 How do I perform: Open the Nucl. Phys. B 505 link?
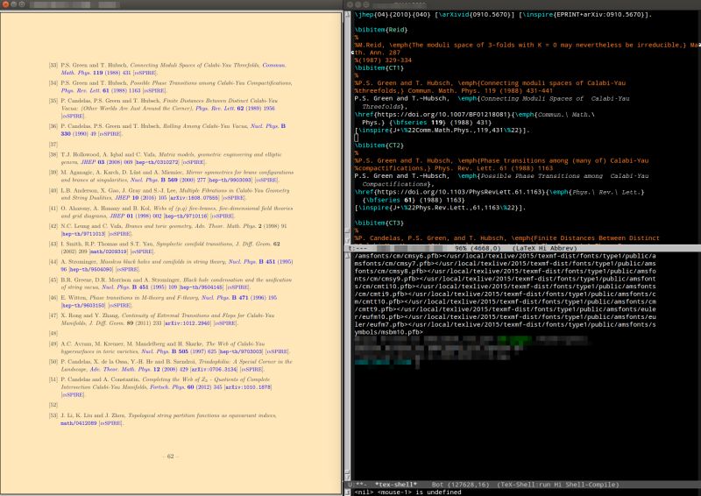tap(179, 351)
